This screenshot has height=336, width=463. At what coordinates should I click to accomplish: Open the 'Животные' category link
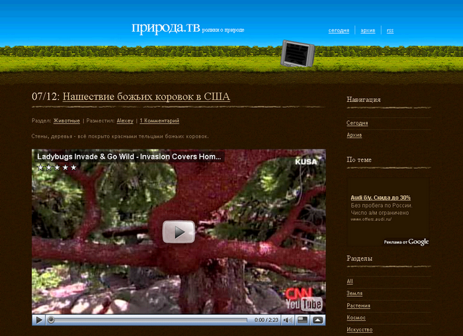coord(67,121)
